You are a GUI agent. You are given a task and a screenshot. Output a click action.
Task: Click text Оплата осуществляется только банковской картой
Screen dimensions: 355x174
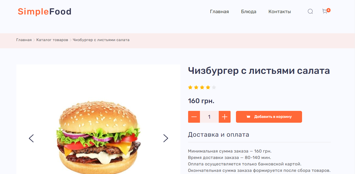click(x=245, y=164)
